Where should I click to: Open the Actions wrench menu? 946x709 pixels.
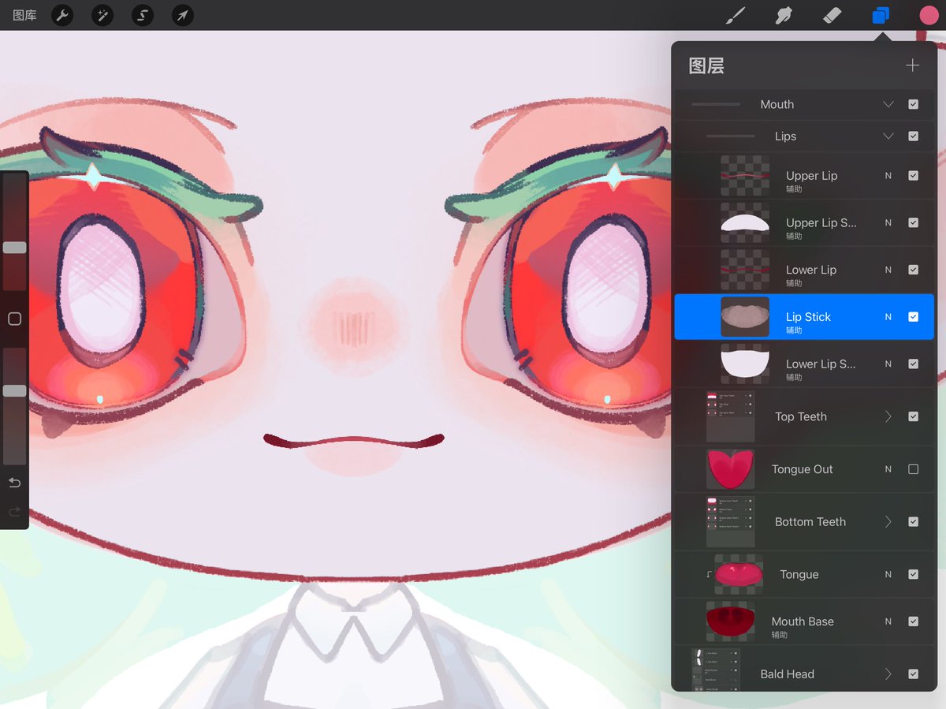pyautogui.click(x=62, y=15)
